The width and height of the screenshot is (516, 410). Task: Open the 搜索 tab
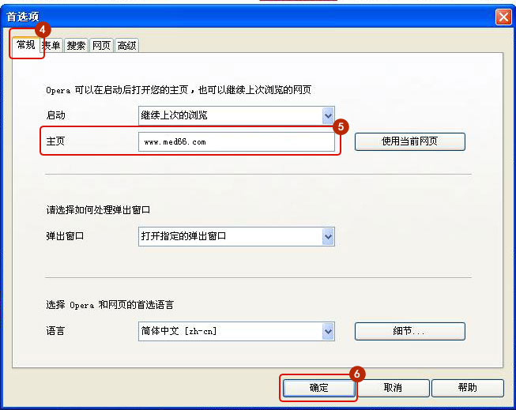click(76, 45)
